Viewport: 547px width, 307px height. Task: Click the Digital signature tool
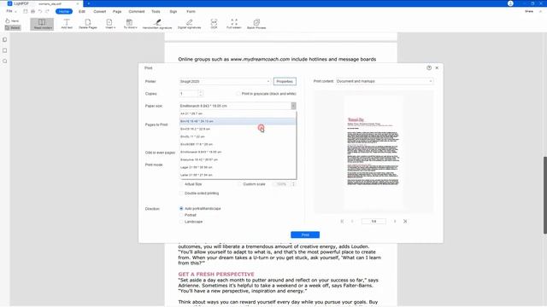coord(189,24)
